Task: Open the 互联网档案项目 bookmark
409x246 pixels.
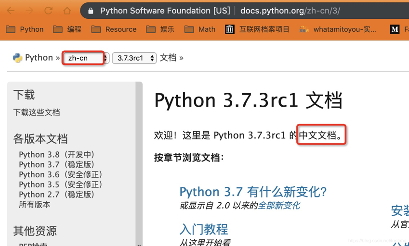Action: point(257,29)
